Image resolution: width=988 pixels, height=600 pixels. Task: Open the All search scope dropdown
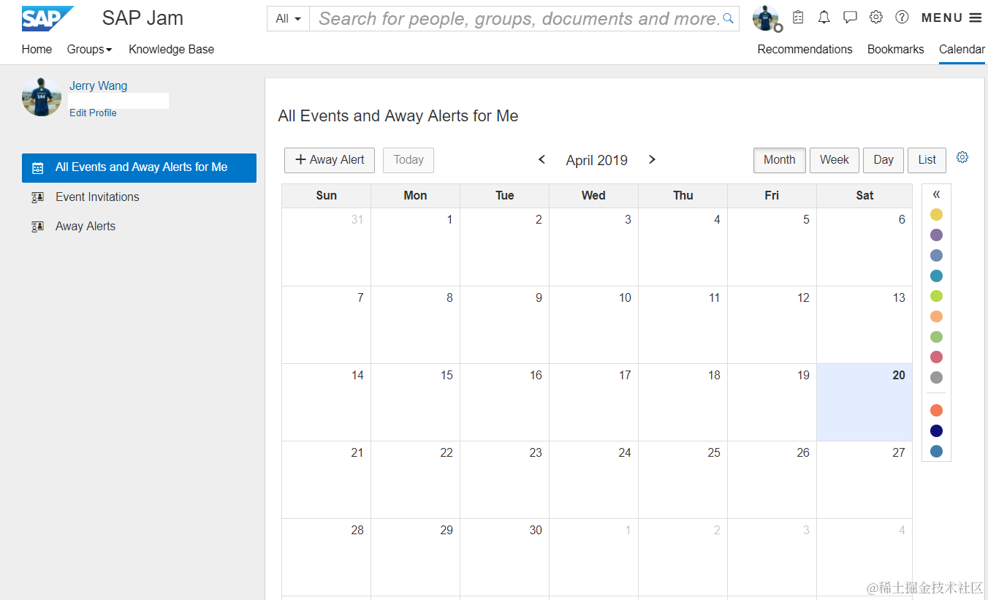tap(289, 19)
